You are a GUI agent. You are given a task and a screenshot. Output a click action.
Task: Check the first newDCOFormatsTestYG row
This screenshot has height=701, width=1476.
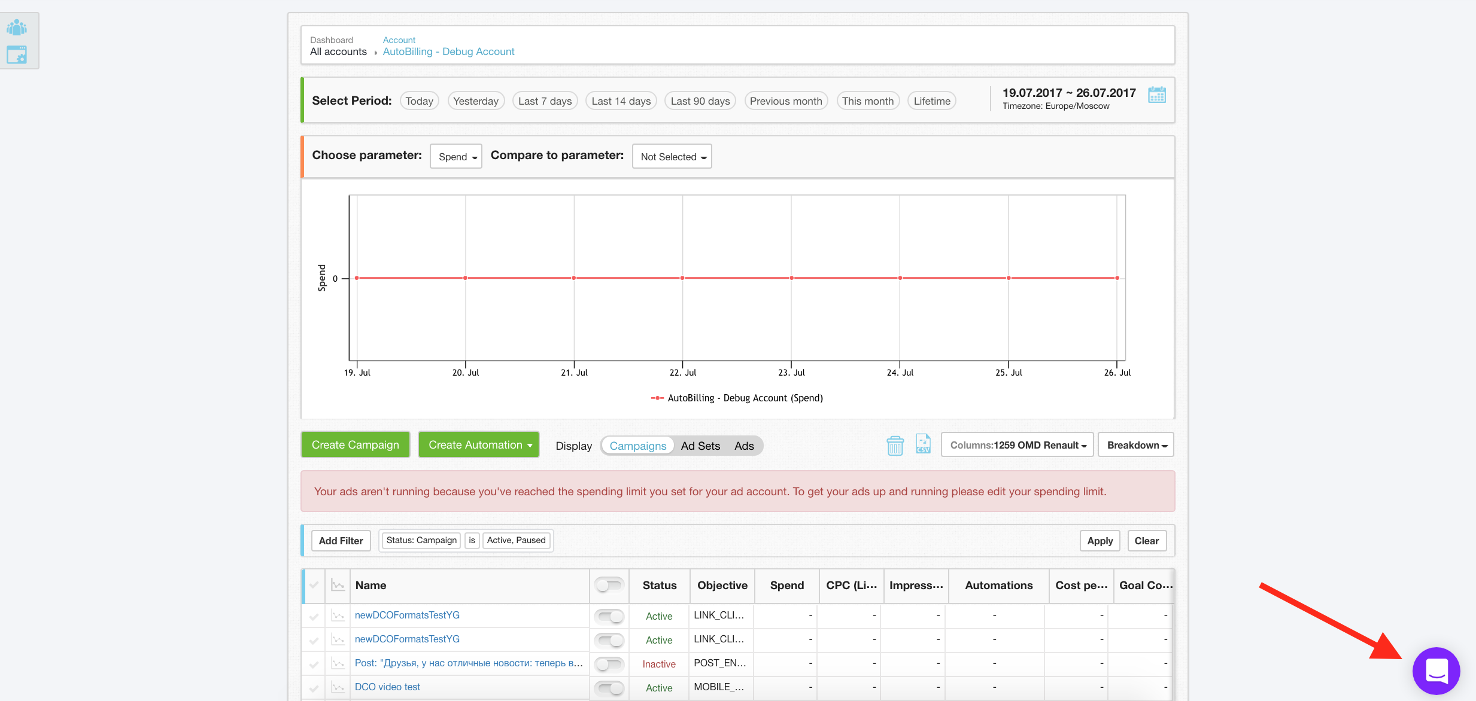[x=314, y=616]
